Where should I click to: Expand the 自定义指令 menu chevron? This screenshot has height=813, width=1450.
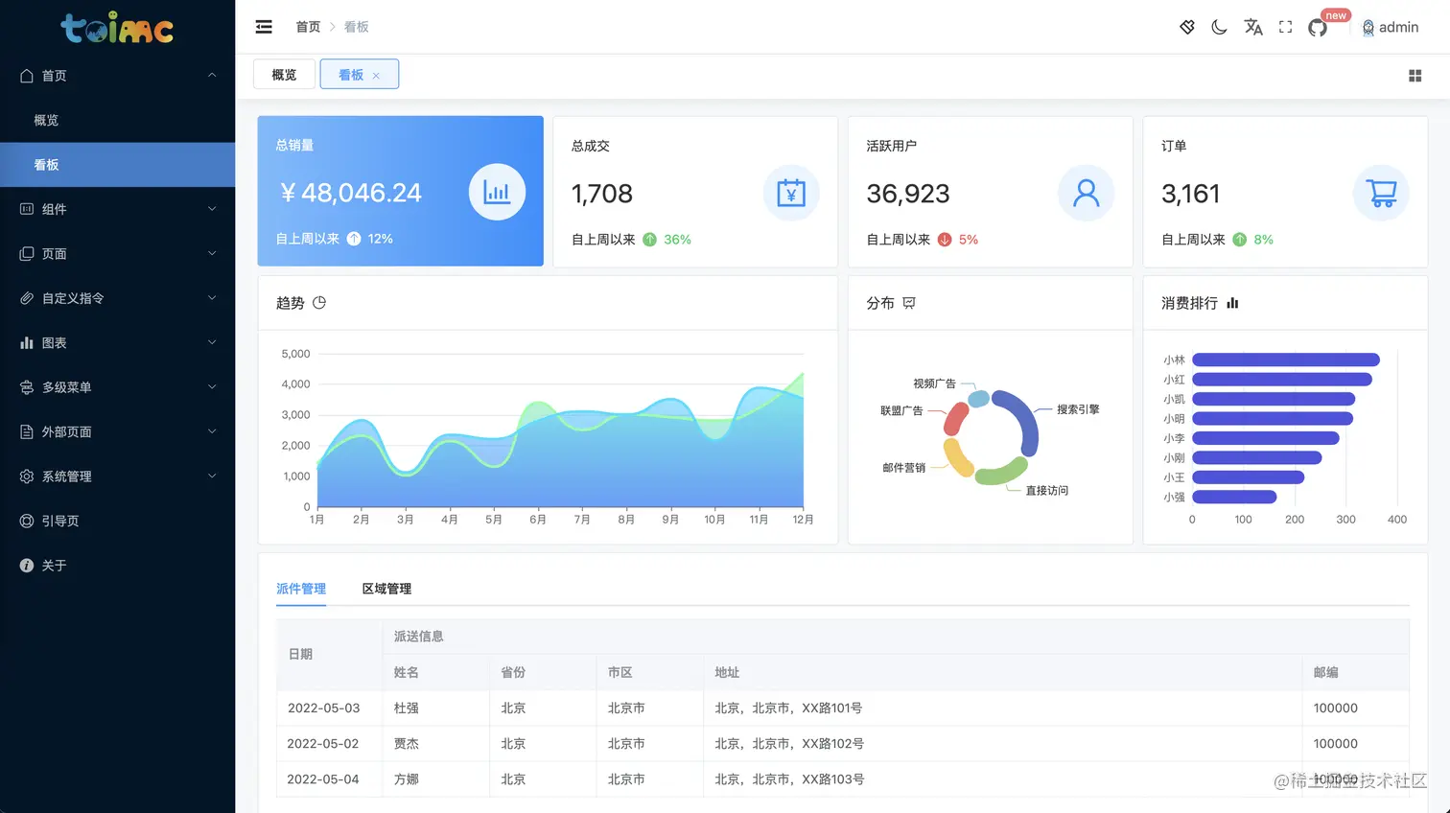point(212,298)
